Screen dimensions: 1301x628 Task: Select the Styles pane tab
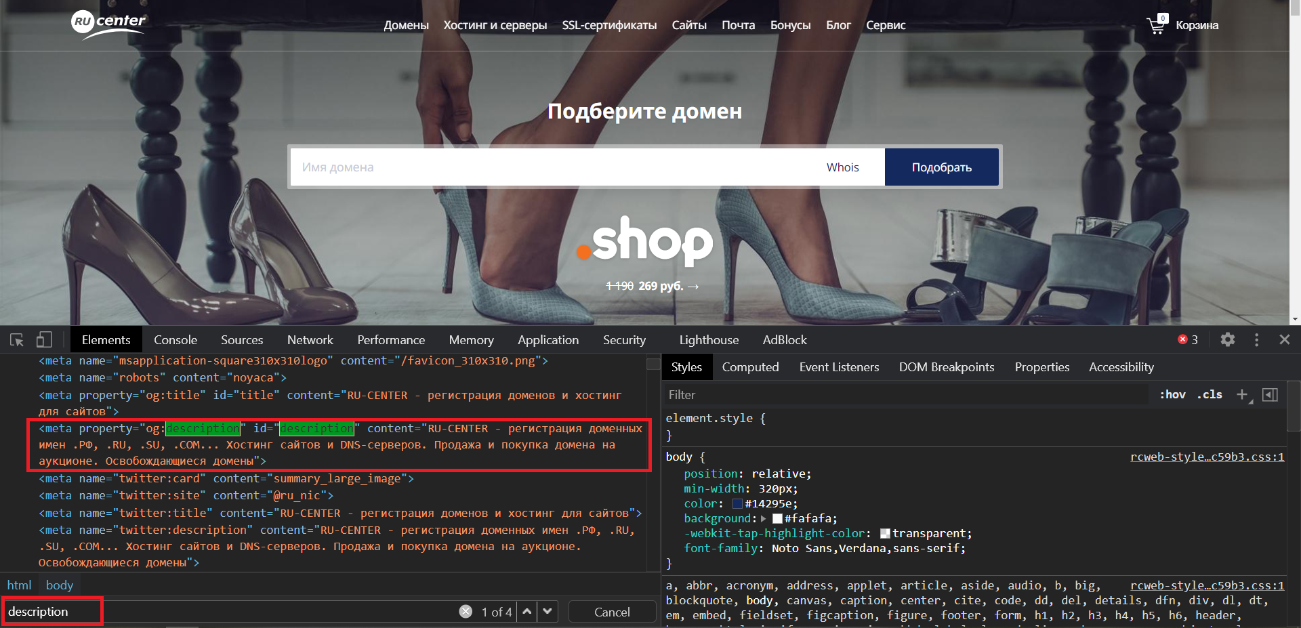(686, 367)
